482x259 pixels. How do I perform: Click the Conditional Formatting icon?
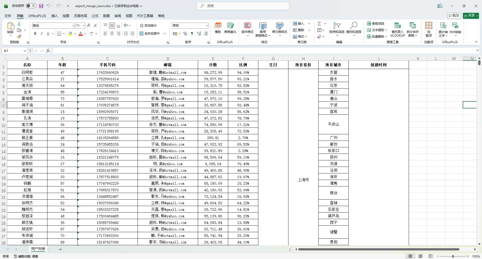247,25
